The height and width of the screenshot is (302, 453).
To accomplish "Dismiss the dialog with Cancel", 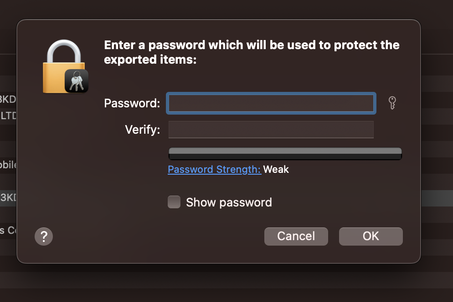I will pos(296,236).
